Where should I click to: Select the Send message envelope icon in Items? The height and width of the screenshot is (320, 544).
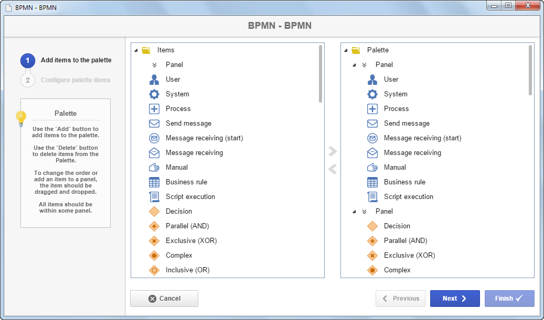pyautogui.click(x=154, y=123)
